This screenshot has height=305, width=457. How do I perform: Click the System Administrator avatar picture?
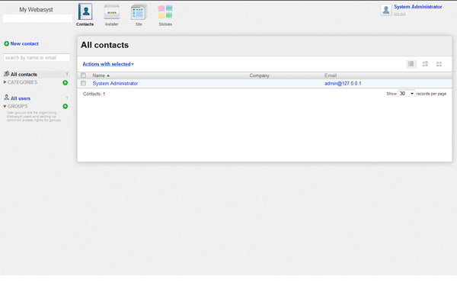click(386, 10)
